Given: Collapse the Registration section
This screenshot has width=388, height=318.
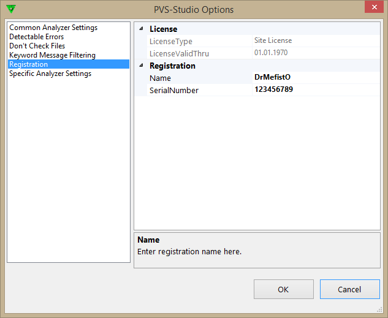Looking at the screenshot, I should click(142, 66).
